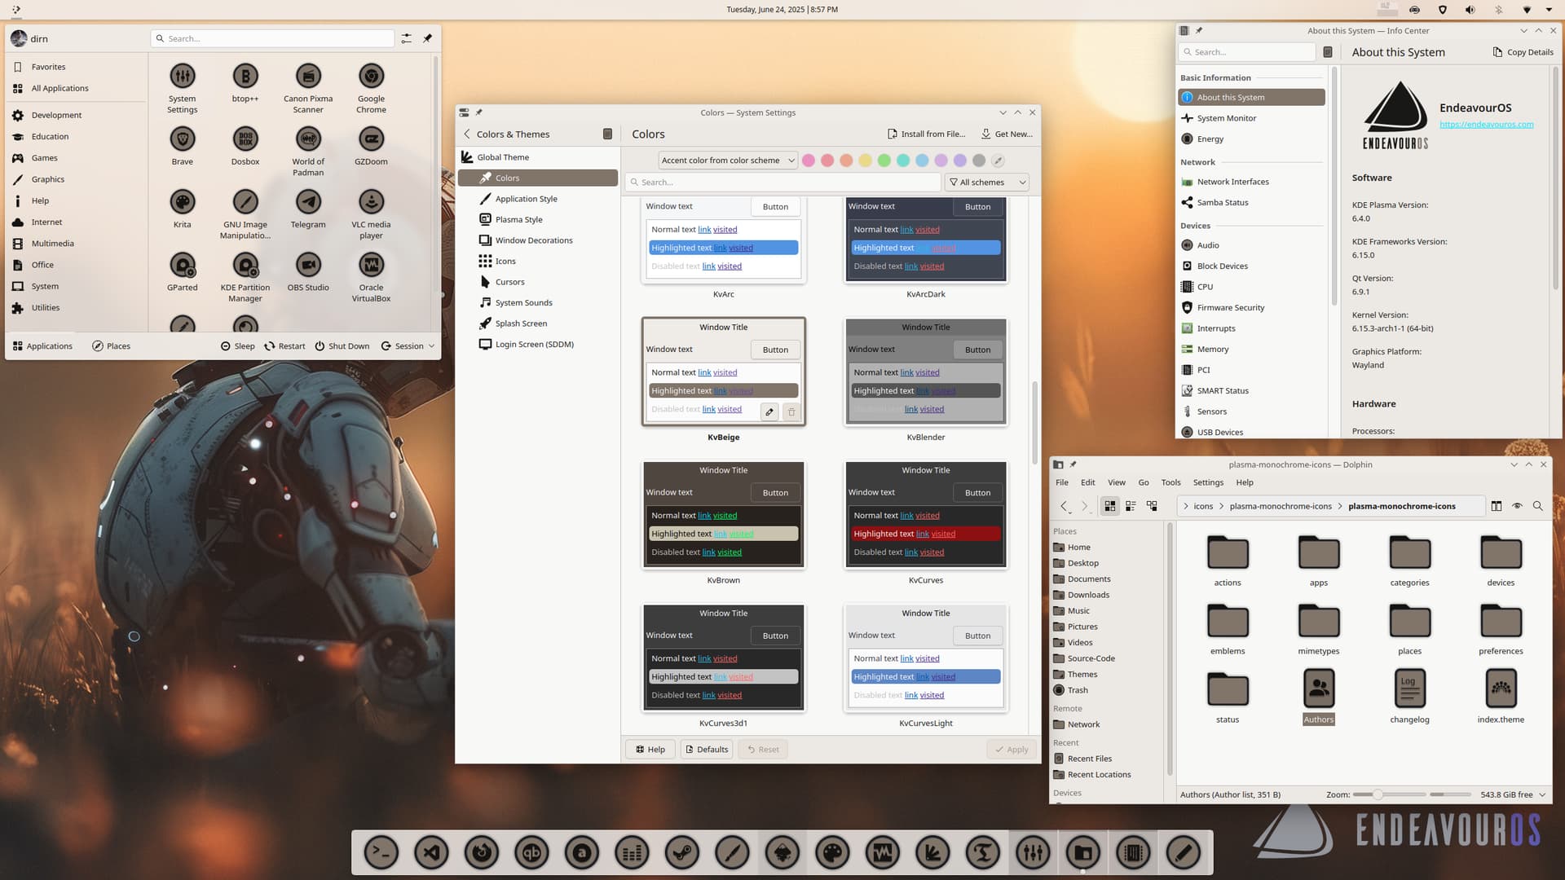Switch Dolphin to tree view mode
Image resolution: width=1565 pixels, height=880 pixels.
(1152, 506)
